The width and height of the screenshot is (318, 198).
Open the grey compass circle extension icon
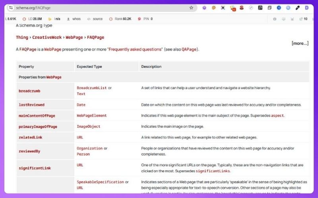pos(251,8)
